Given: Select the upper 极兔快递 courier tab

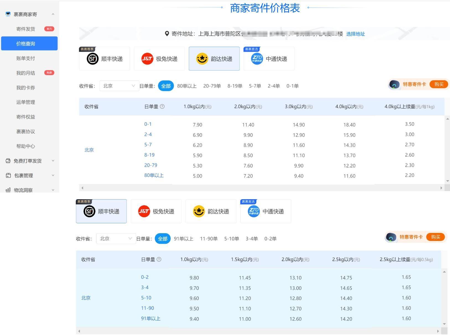Looking at the screenshot, I should [159, 59].
